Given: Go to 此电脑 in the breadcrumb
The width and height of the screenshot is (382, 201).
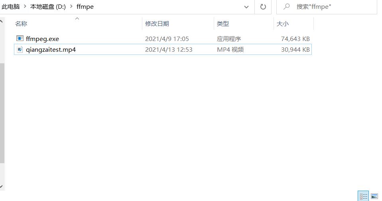Looking at the screenshot, I should (10, 7).
